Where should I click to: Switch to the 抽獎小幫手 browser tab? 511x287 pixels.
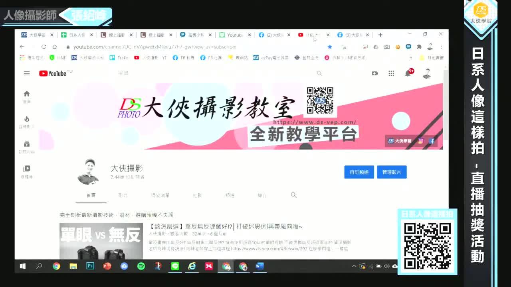tap(195, 35)
